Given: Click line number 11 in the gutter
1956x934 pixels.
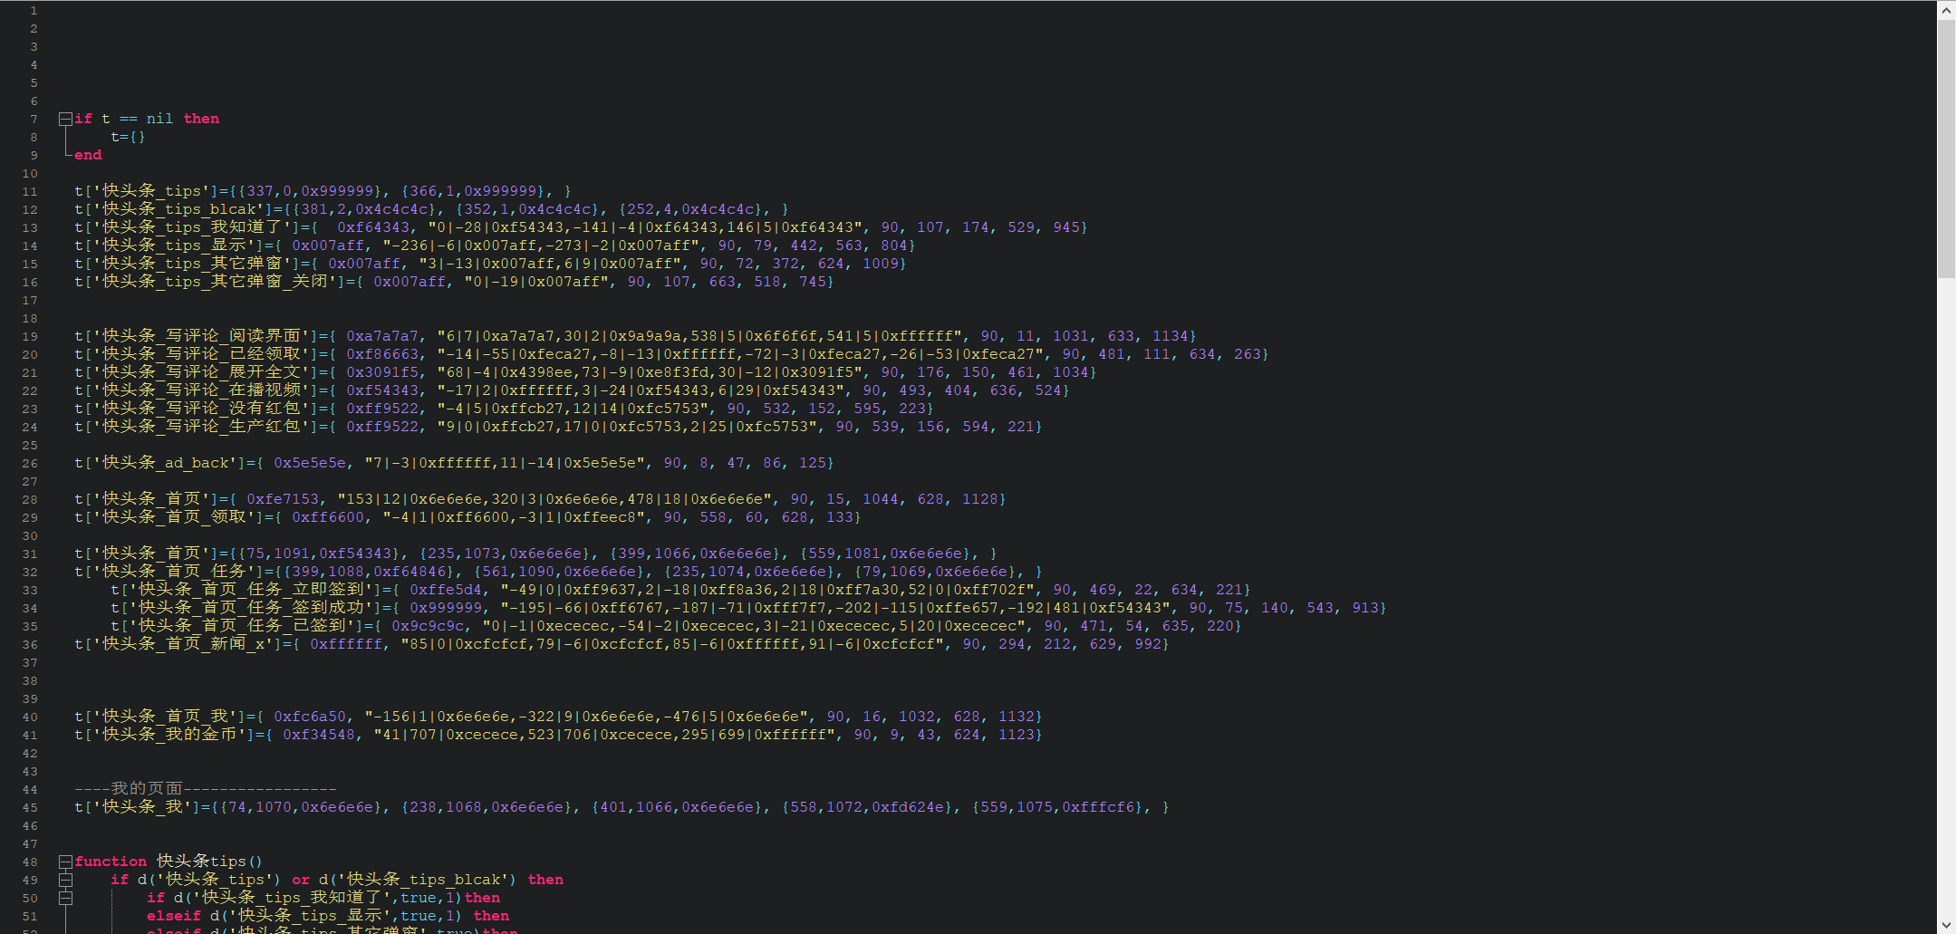Looking at the screenshot, I should pyautogui.click(x=30, y=191).
